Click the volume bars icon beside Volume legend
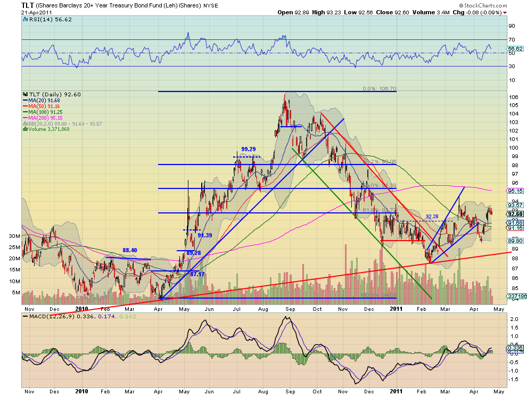The image size is (527, 396). pos(25,129)
